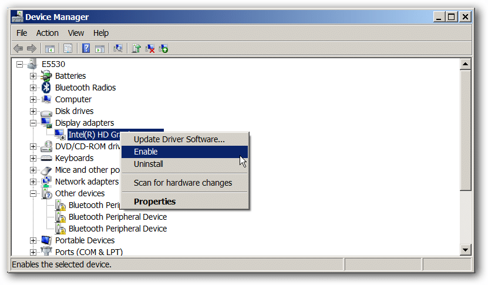The image size is (488, 285).
Task: Click the Back arrow toolbar icon
Action: point(18,48)
